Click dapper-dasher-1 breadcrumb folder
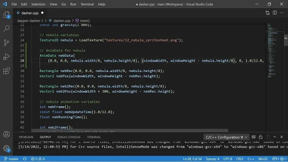The height and width of the screenshot is (162, 288). tap(30, 21)
